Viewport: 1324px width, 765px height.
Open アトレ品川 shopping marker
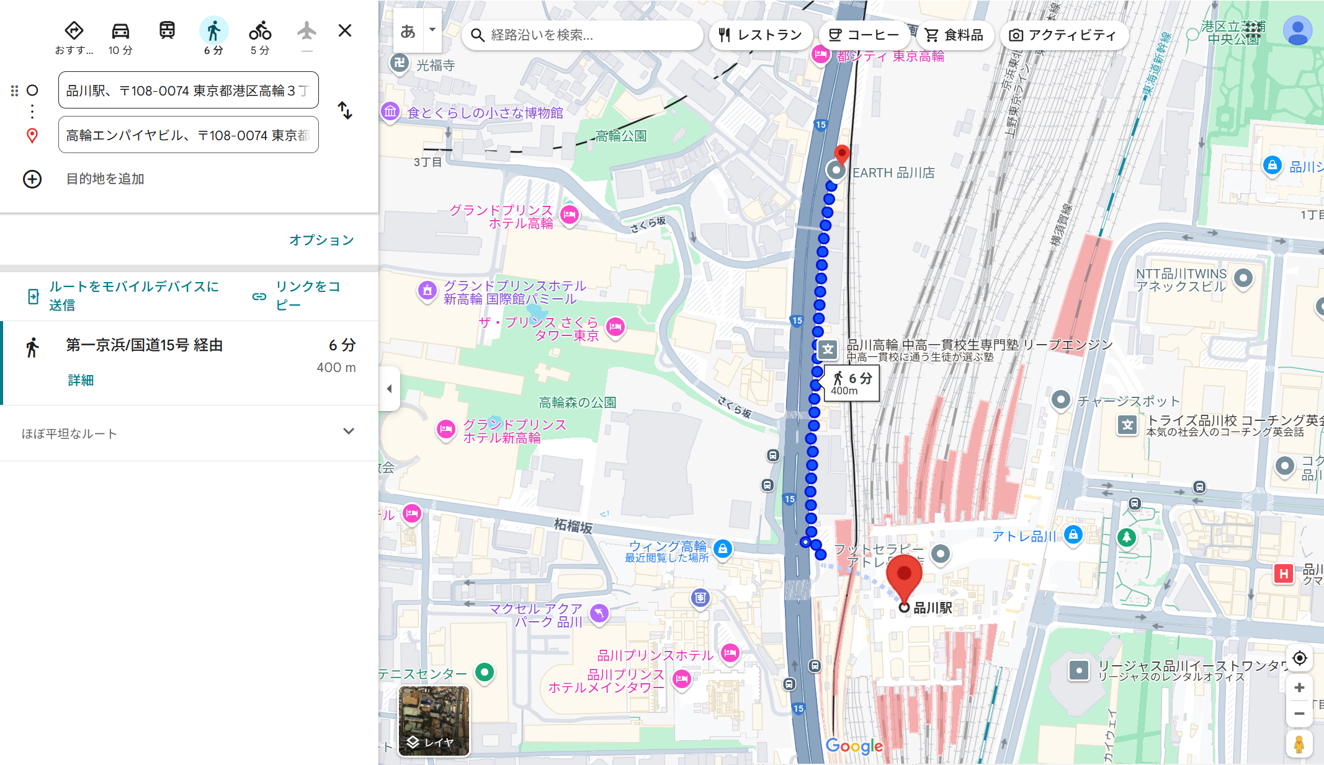[x=1073, y=534]
